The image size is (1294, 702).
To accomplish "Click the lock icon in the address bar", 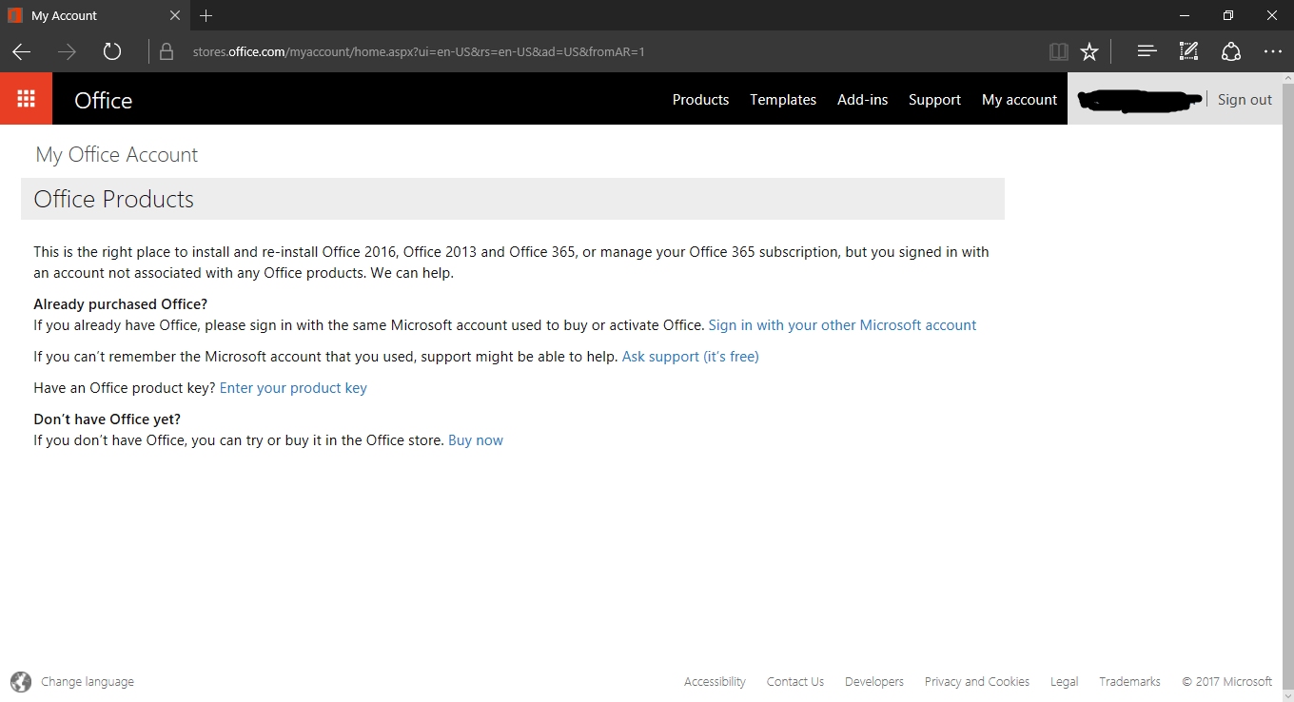I will tap(167, 51).
